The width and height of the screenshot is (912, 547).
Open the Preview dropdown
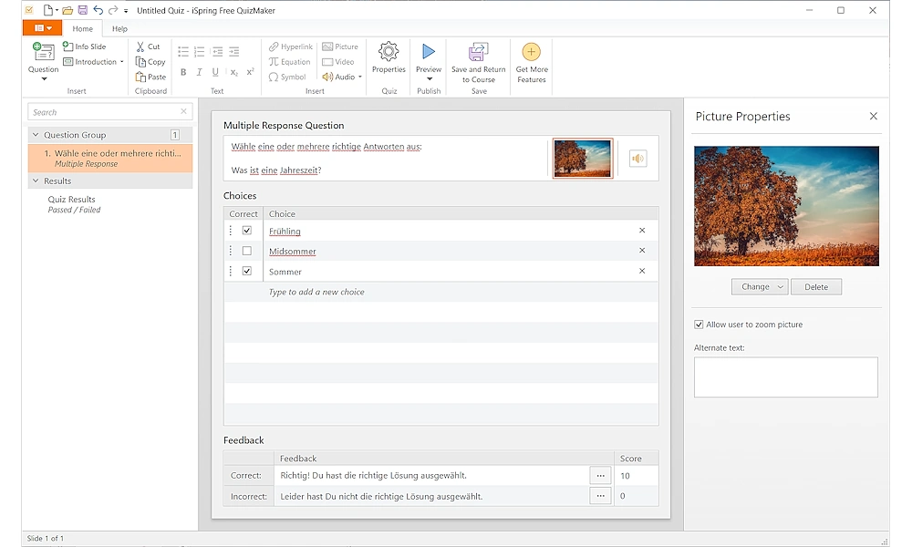430,78
